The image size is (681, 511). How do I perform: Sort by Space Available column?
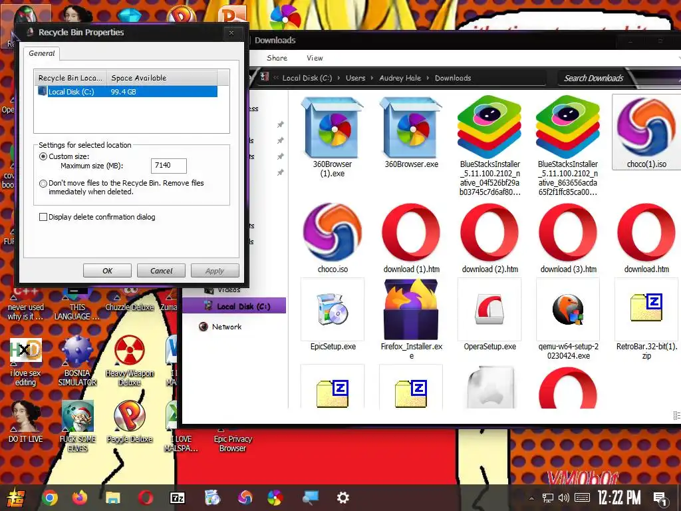click(x=162, y=78)
